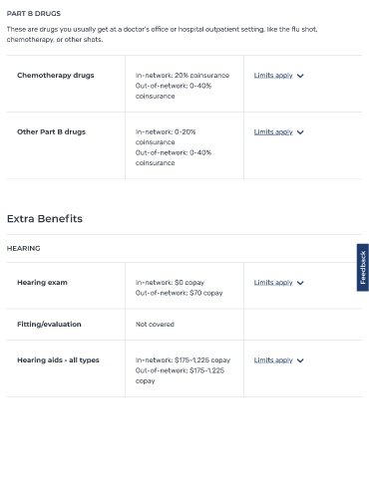This screenshot has width=369, height=478.
Task: Click the Not covered cell text
Action: (x=155, y=325)
